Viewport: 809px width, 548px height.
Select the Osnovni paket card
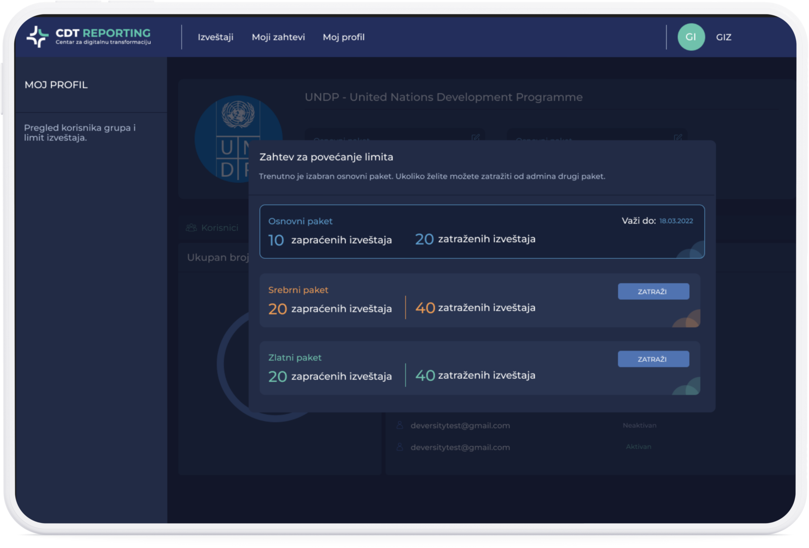pos(482,232)
